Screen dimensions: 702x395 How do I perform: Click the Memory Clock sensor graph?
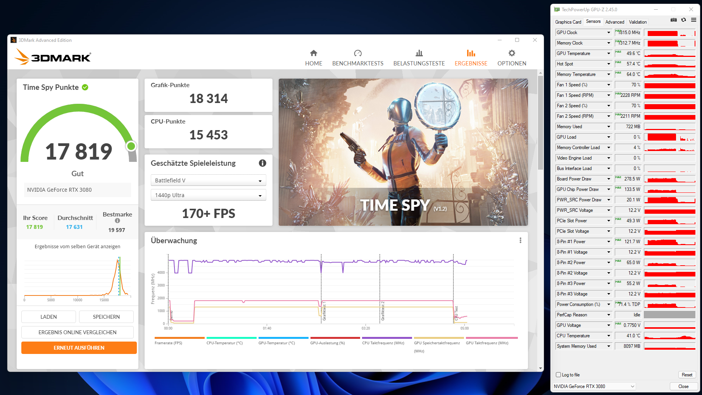pyautogui.click(x=669, y=43)
